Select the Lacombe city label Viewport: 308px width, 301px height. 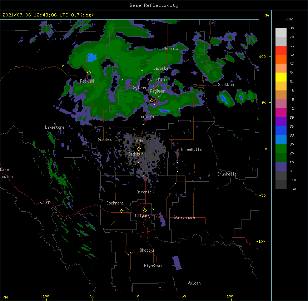point(161,68)
